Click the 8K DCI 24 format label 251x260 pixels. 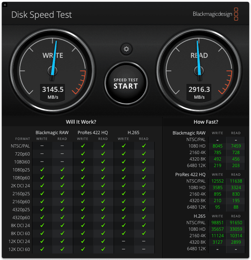click(20, 226)
